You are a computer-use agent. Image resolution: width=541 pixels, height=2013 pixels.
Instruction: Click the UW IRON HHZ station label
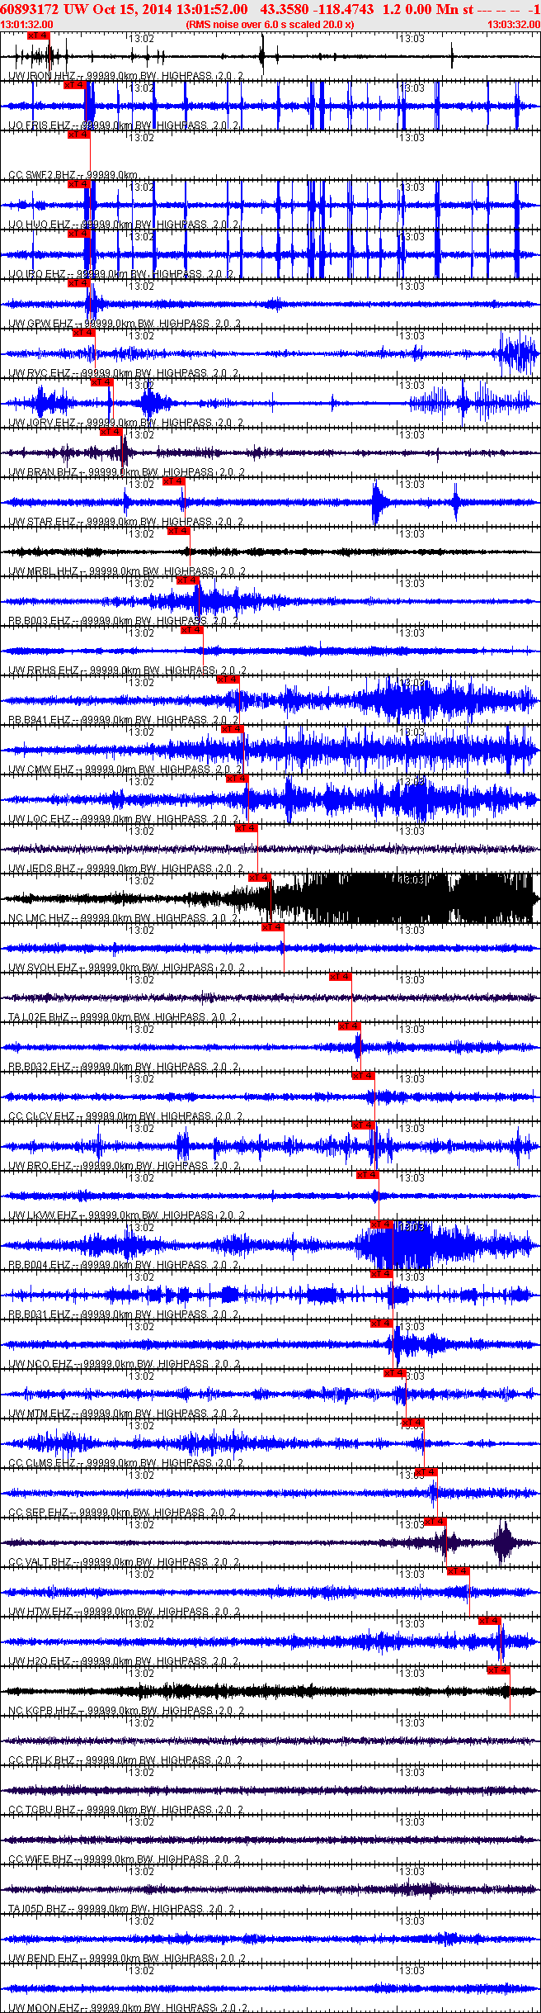42,76
